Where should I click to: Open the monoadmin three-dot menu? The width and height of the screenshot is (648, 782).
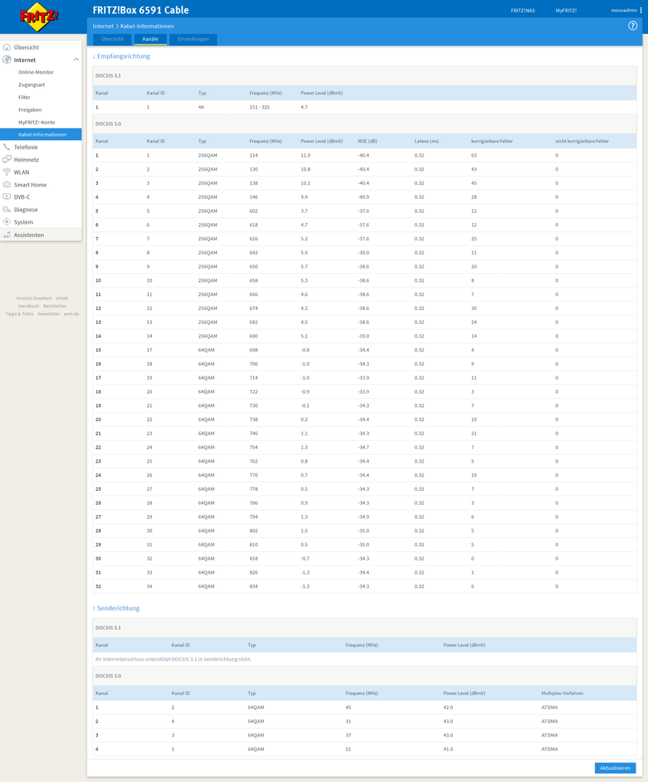point(643,9)
